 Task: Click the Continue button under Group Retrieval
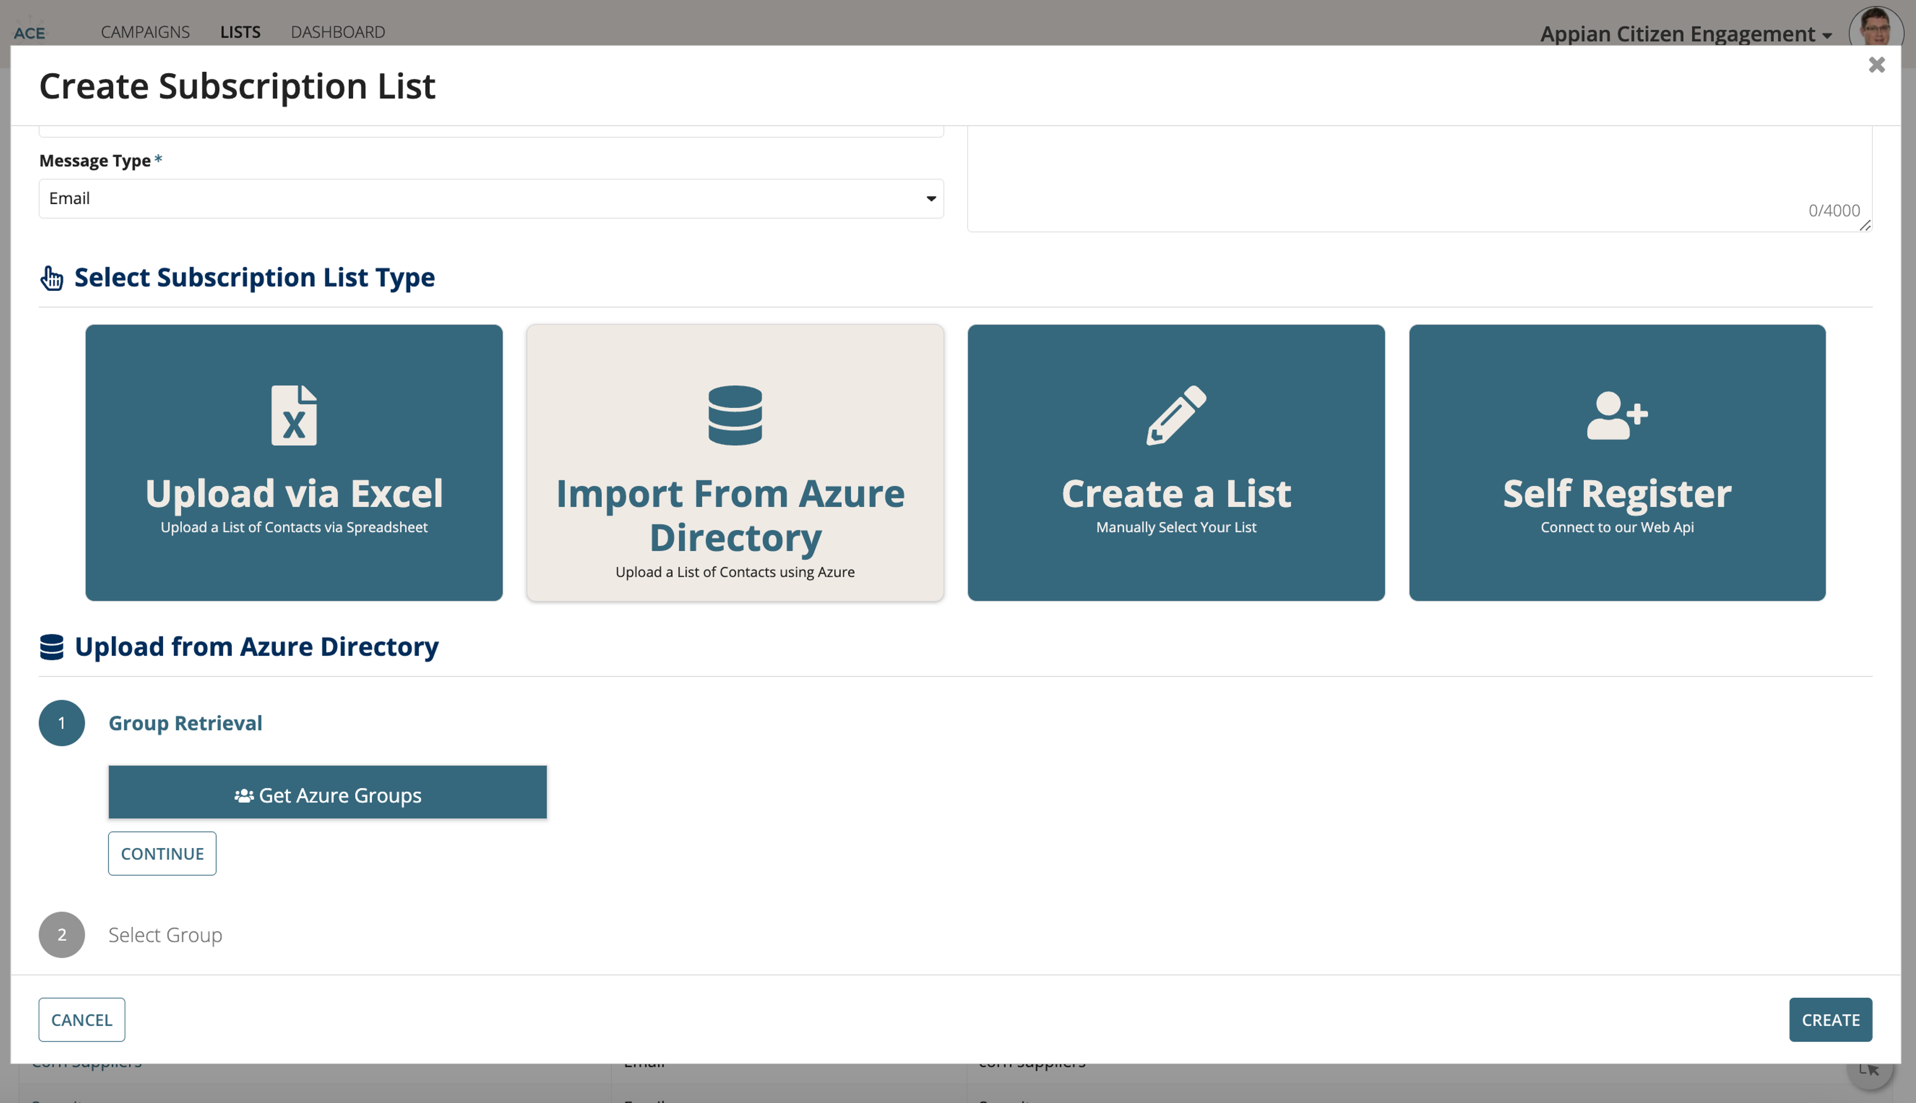[x=162, y=854]
